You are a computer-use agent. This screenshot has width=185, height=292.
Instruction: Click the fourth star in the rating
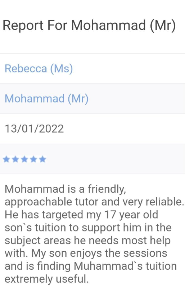point(33,160)
